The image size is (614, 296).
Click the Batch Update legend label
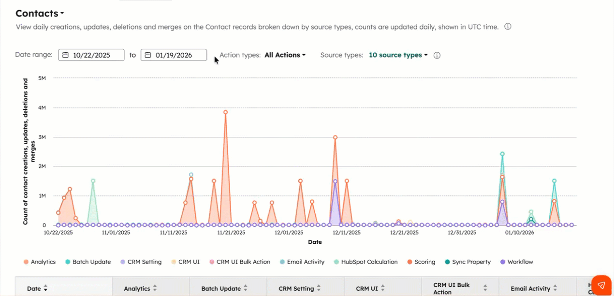(x=91, y=262)
